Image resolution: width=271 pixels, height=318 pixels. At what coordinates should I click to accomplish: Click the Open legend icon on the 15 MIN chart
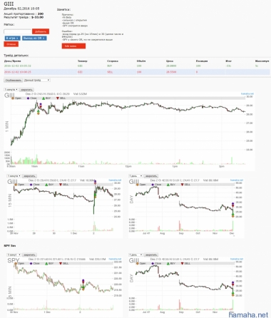click(16, 185)
